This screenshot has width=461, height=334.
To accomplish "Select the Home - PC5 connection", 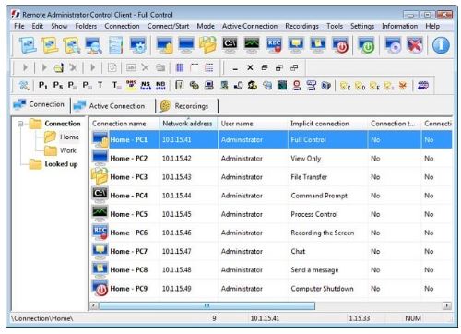I will coord(271,214).
